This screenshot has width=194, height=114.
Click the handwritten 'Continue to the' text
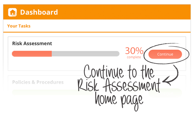click(x=119, y=72)
